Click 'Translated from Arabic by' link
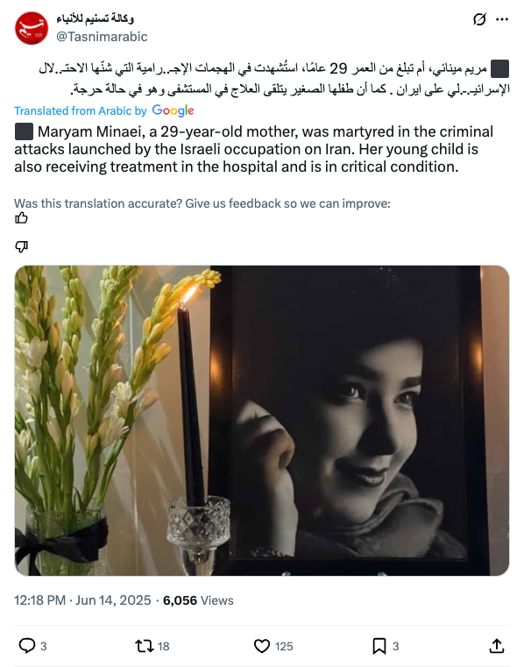This screenshot has width=524, height=667. (81, 111)
